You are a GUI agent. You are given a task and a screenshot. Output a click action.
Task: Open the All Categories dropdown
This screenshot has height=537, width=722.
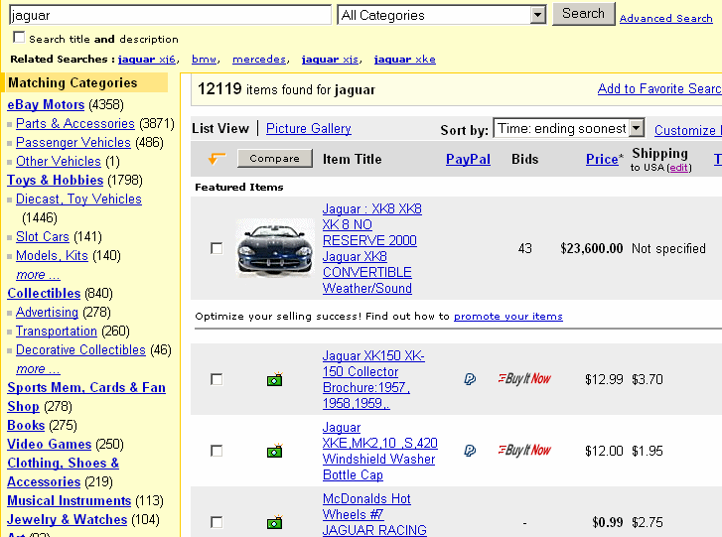[x=442, y=15]
